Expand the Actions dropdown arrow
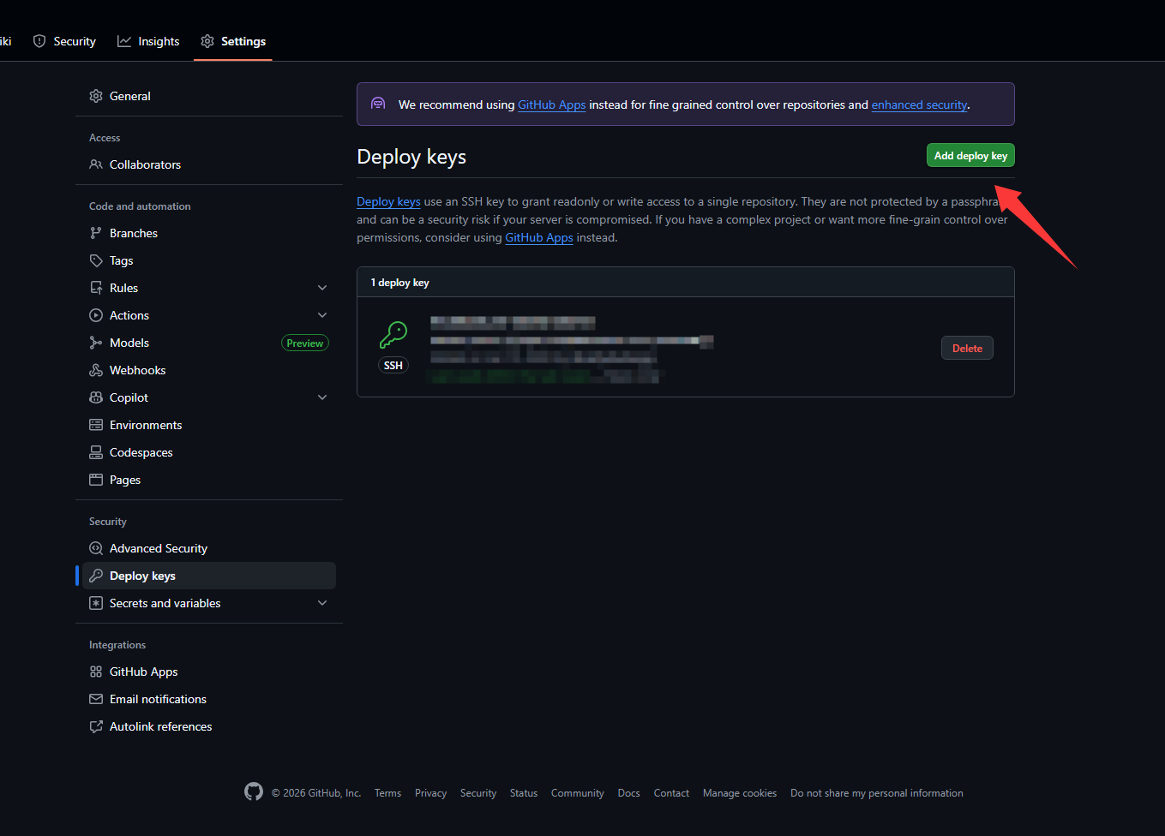The width and height of the screenshot is (1165, 836). (322, 314)
